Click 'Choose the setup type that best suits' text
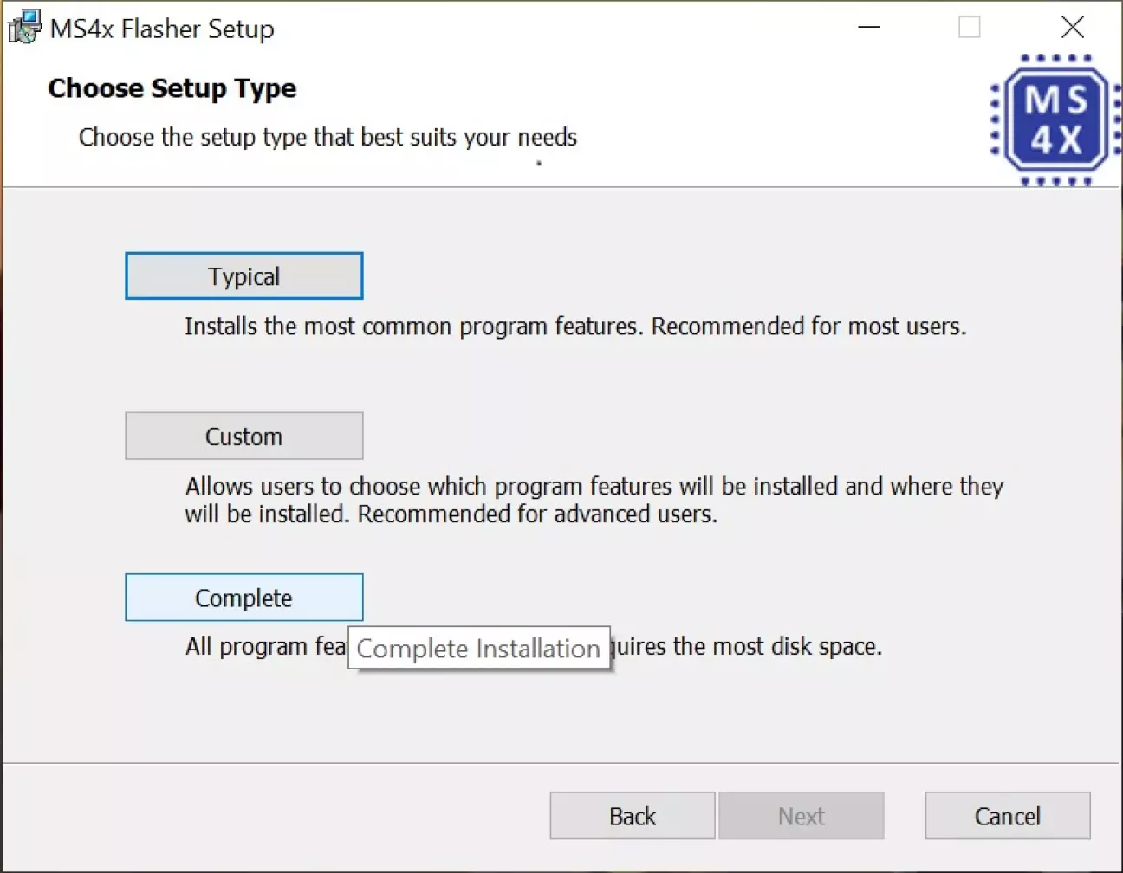 pyautogui.click(x=328, y=137)
